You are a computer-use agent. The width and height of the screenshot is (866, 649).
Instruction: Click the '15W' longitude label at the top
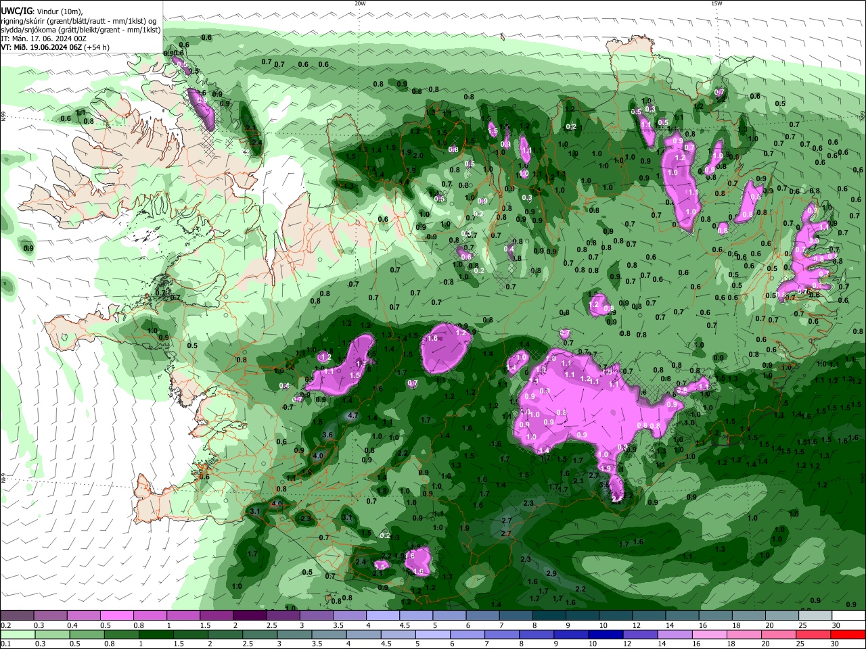(x=716, y=3)
